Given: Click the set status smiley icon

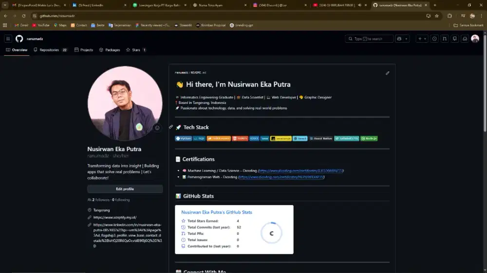Looking at the screenshot, I should 157,128.
